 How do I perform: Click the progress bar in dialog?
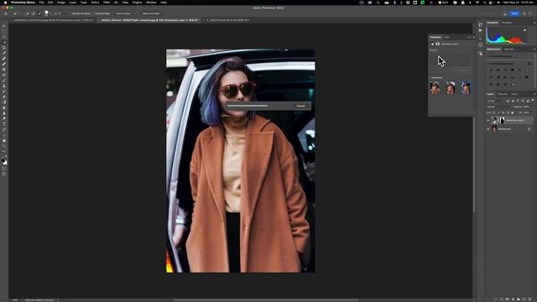[258, 106]
